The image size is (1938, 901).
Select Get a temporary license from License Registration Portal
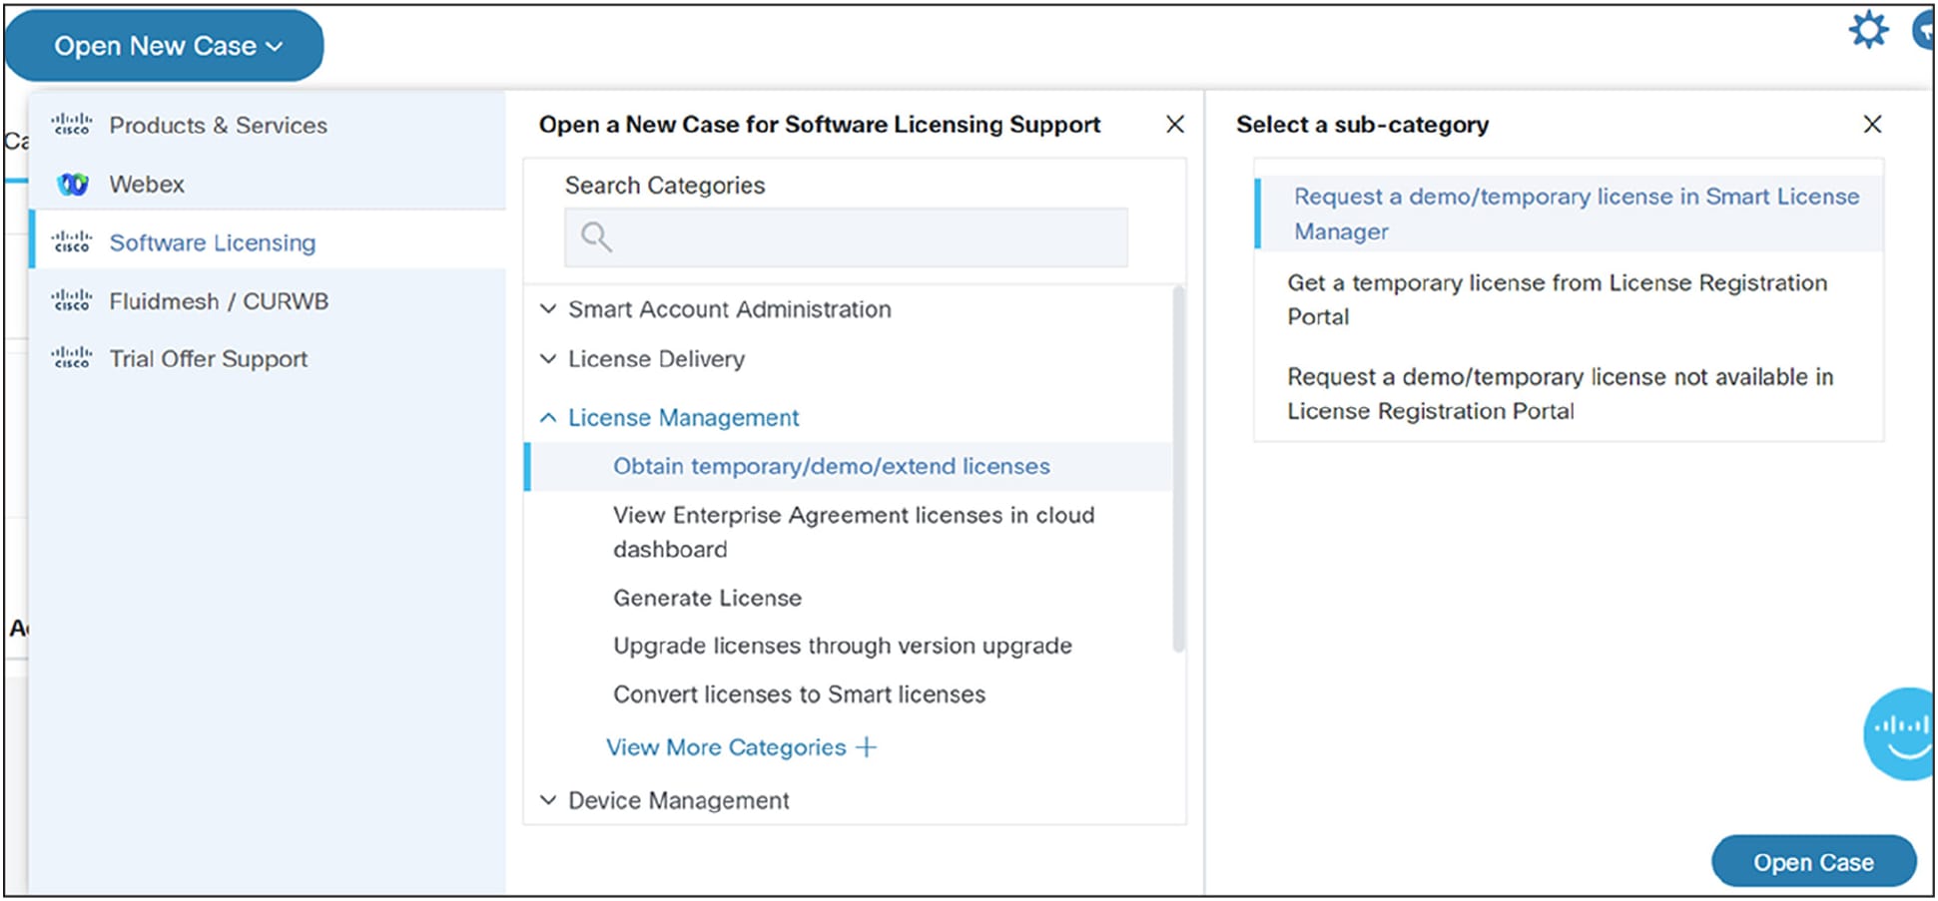(1557, 299)
